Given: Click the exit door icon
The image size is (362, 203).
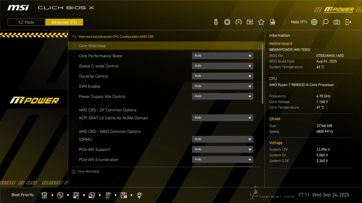Looking at the screenshot, I should point(348,22).
